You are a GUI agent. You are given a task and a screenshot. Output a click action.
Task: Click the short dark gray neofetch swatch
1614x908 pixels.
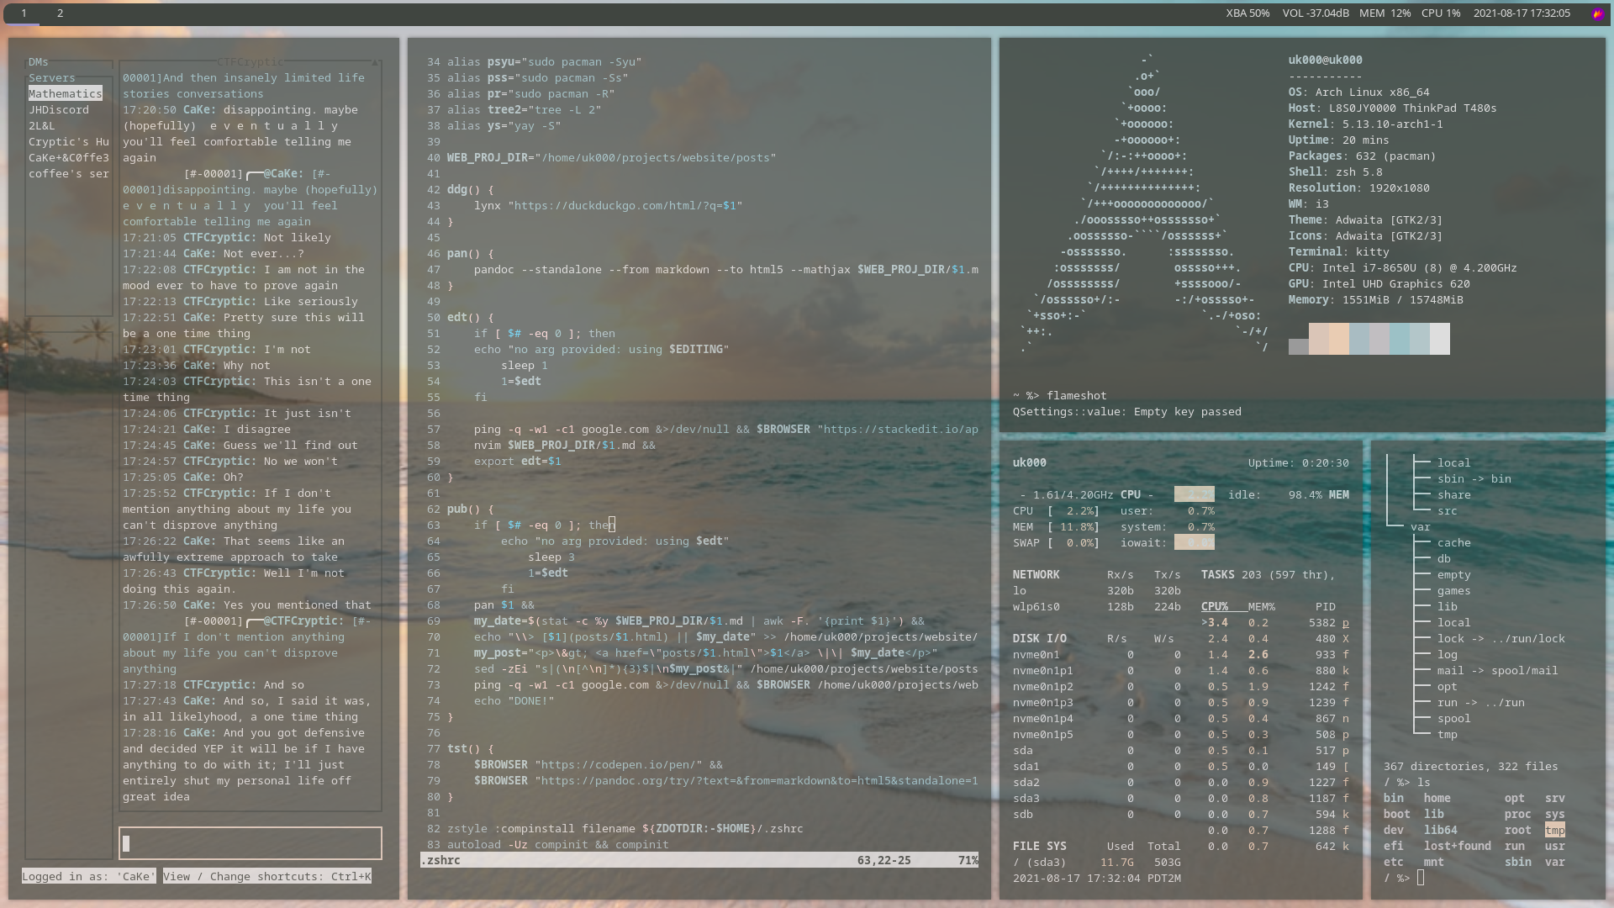click(1299, 347)
